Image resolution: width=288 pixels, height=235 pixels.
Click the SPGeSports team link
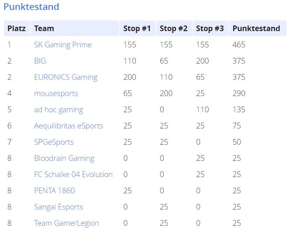54,142
